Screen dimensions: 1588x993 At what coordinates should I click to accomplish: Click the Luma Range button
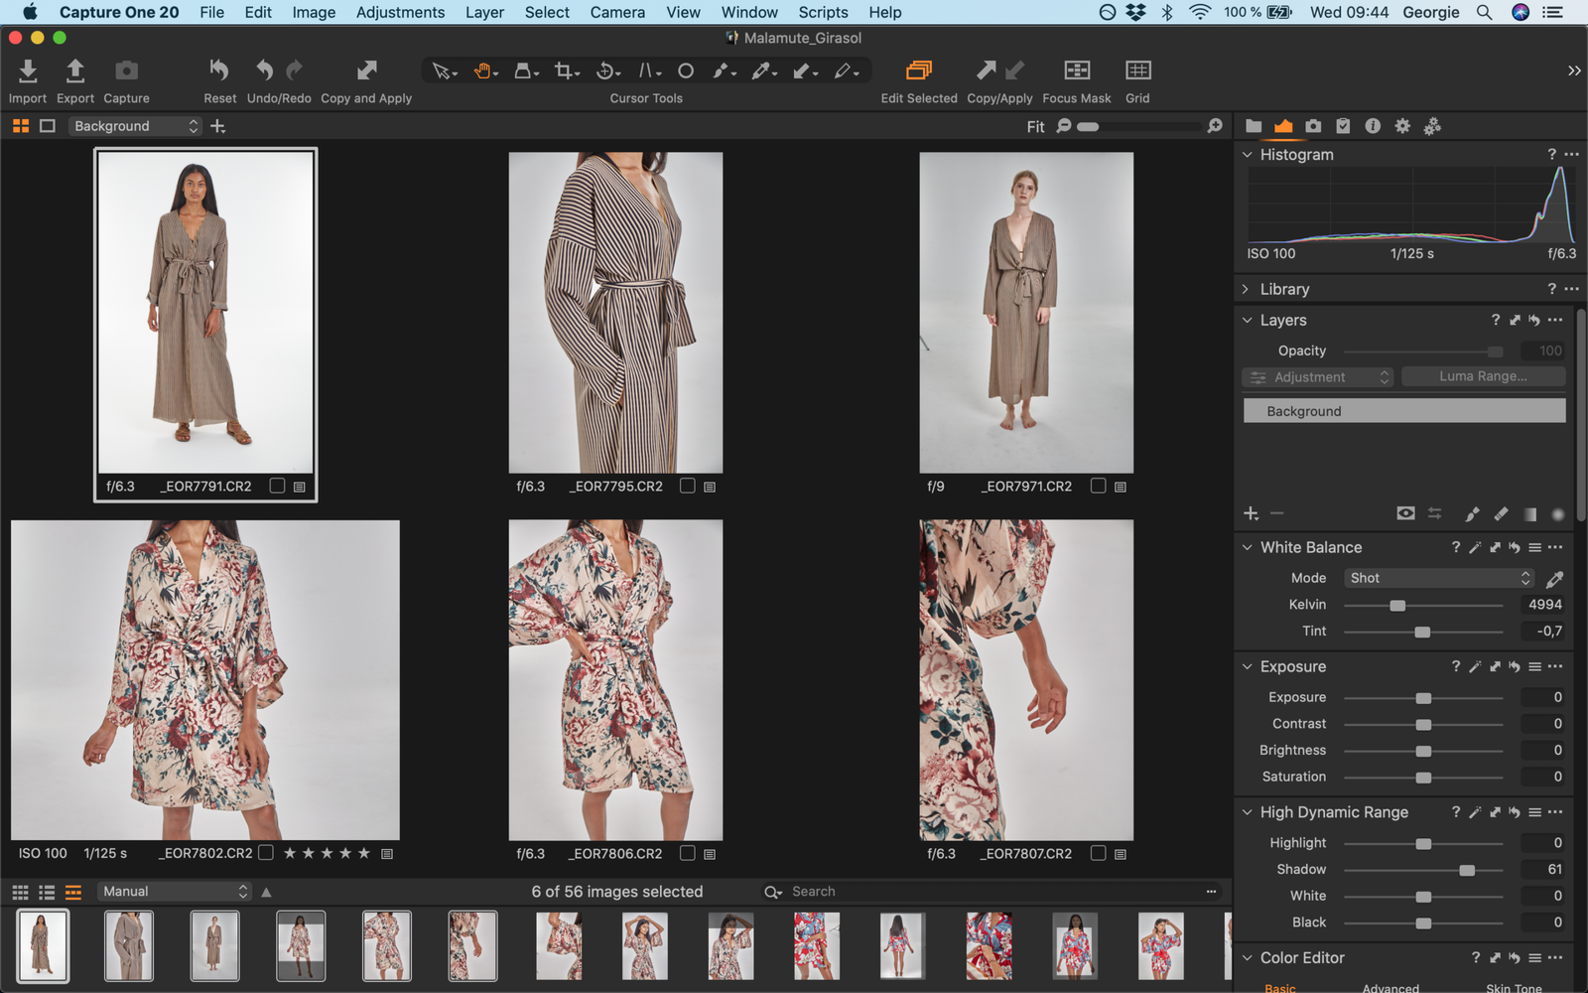1483,376
